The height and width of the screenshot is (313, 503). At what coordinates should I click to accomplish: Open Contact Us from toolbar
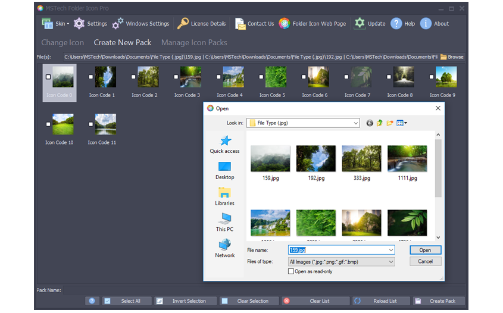pyautogui.click(x=240, y=24)
